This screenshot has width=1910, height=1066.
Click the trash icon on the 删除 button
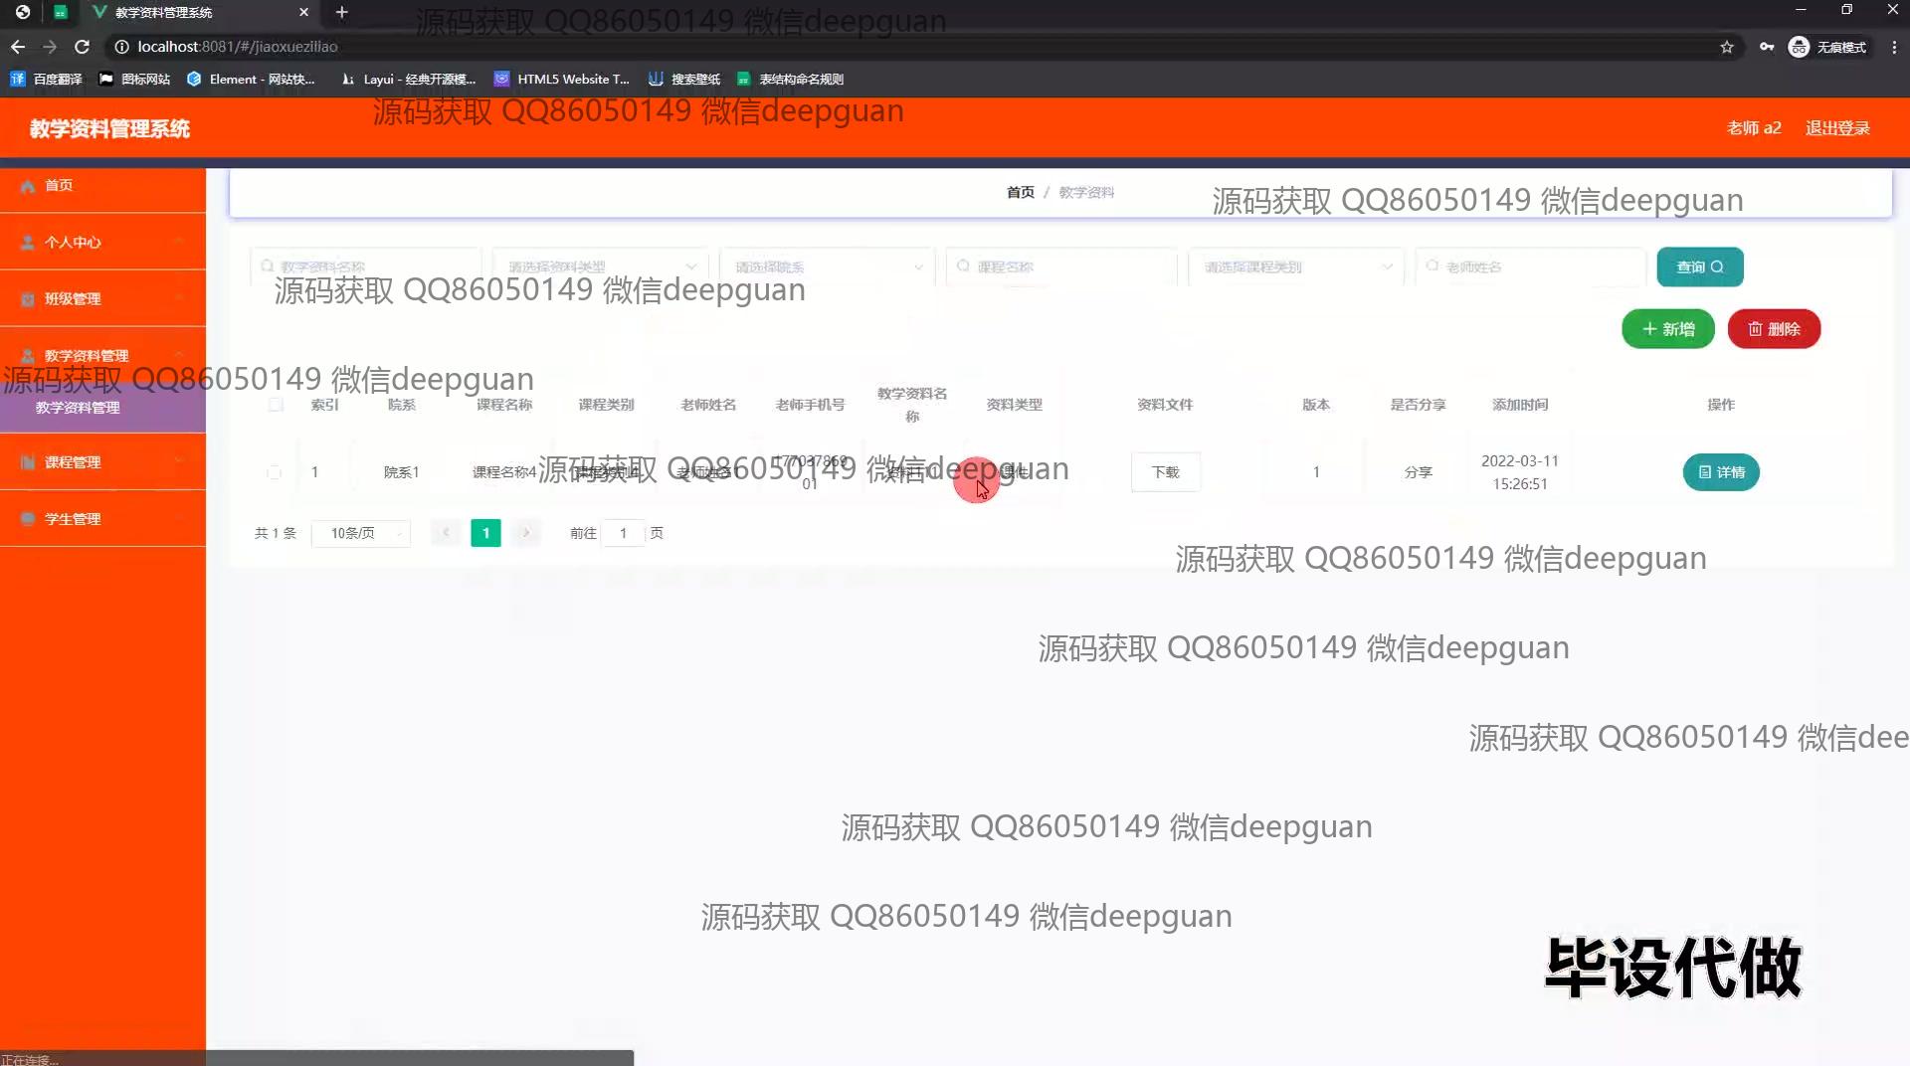(1756, 329)
